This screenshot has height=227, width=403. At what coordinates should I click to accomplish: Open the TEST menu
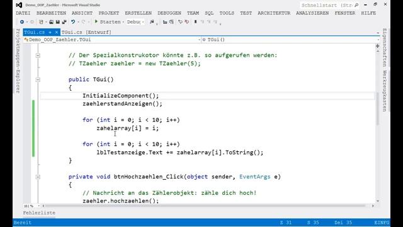(x=246, y=13)
